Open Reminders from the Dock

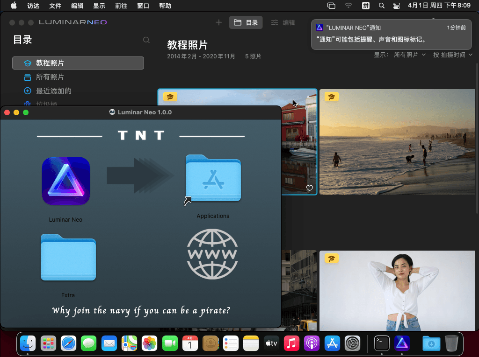(x=231, y=343)
